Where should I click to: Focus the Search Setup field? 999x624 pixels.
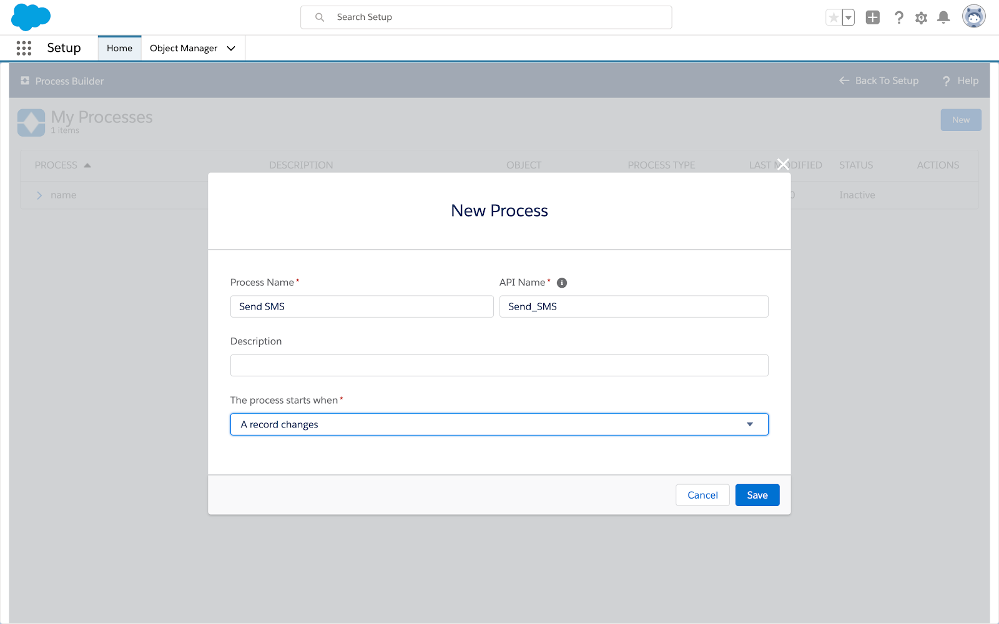[x=486, y=17]
